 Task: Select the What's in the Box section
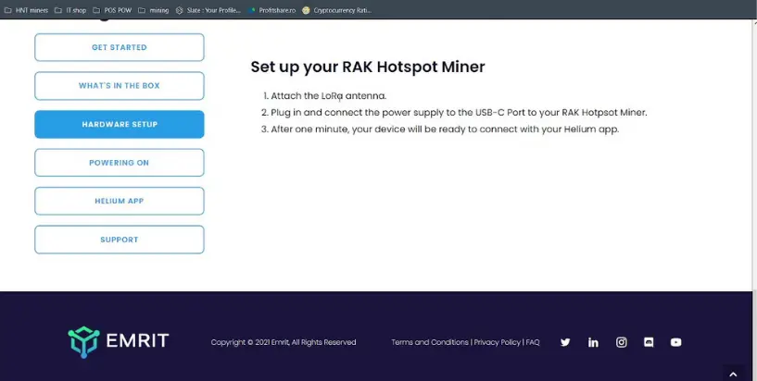(x=120, y=86)
